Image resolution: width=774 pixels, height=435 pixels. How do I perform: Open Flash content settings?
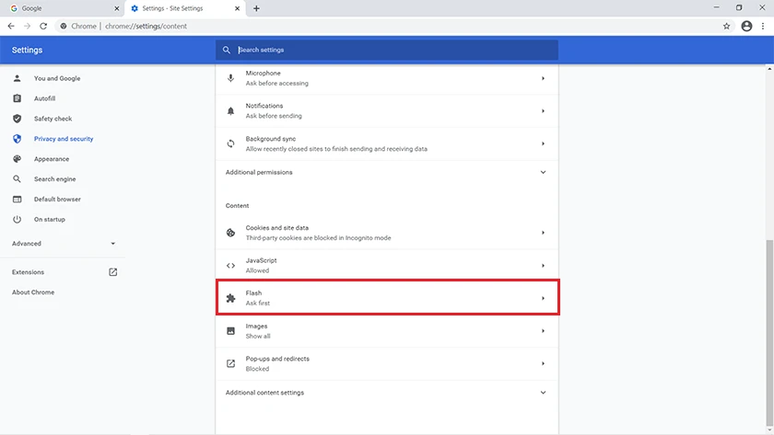[388, 298]
